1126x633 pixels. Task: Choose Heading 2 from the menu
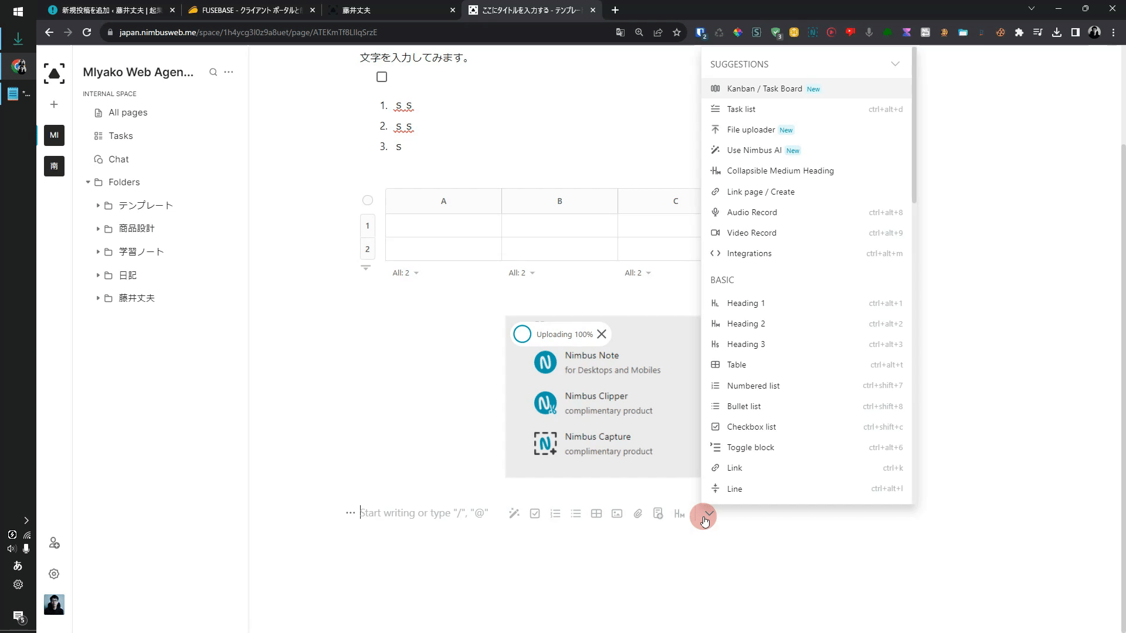coord(745,324)
